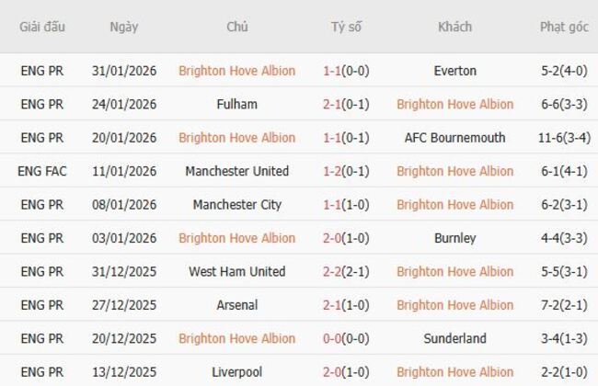Open the West Ham United team link

(236, 271)
